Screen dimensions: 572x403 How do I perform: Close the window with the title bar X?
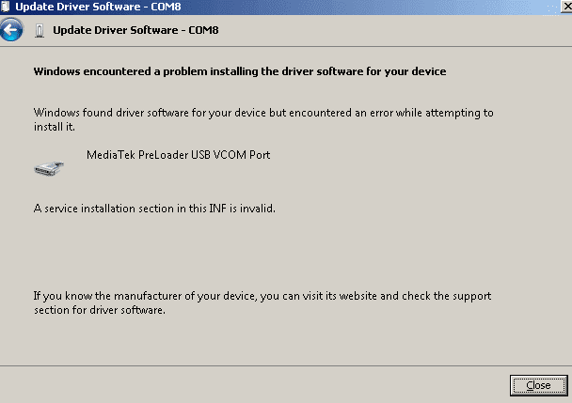(x=566, y=7)
